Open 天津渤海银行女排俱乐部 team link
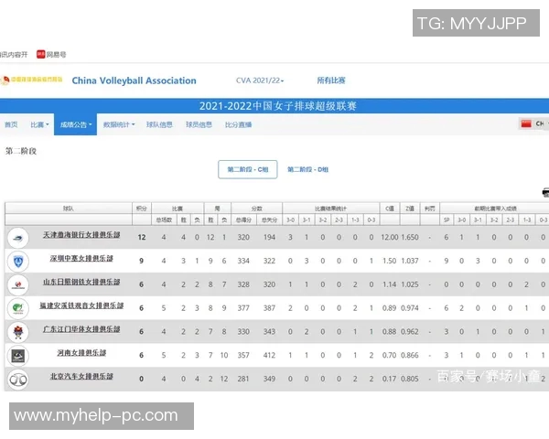 point(81,235)
